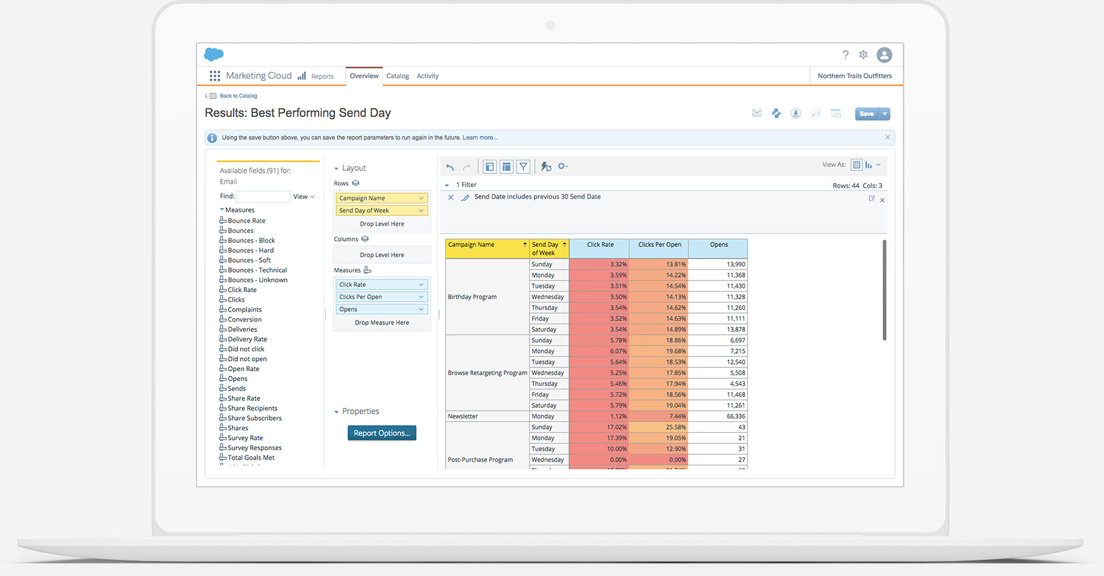Click the Clicks Per Open column header

click(x=659, y=249)
